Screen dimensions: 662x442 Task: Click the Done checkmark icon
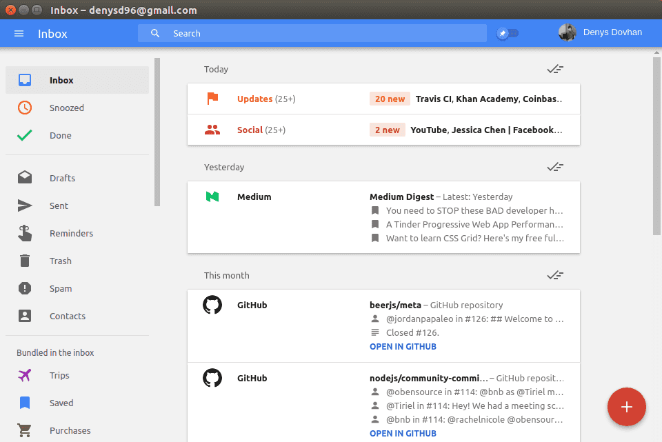coord(25,136)
